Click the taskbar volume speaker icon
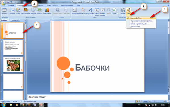Screen dimensions: 170x107 pyautogui.click(x=156, y=105)
